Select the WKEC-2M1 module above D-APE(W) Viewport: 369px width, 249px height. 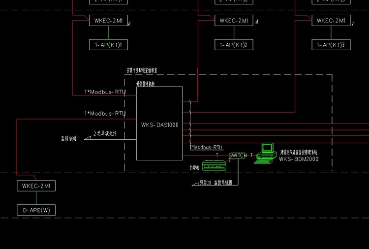coord(37,186)
